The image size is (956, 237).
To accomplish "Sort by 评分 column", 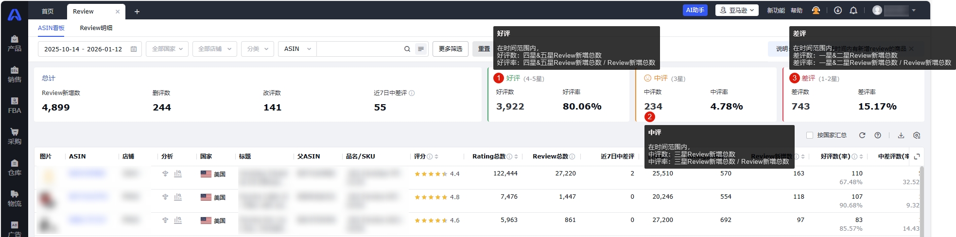I will tap(436, 157).
